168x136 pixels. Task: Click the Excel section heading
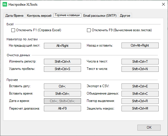click(10, 24)
